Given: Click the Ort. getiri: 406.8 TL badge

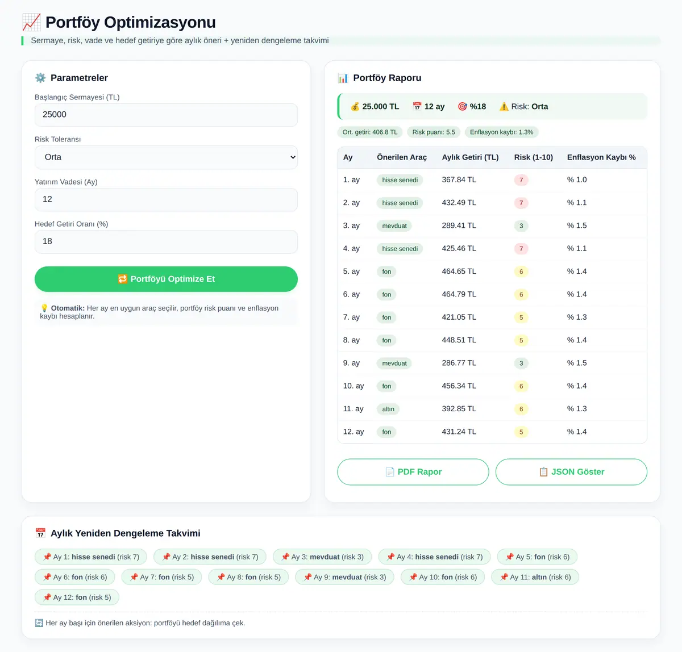Looking at the screenshot, I should (x=370, y=132).
